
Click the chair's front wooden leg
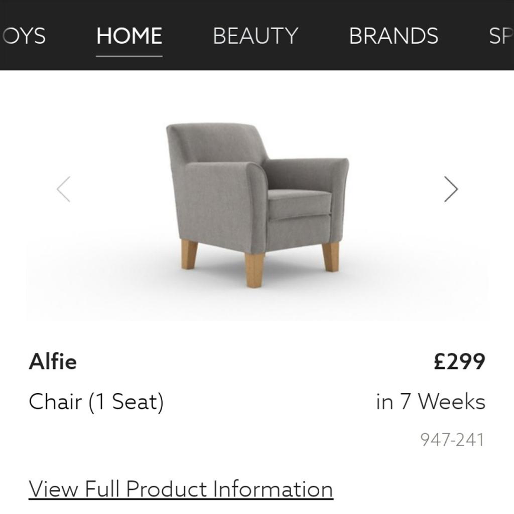point(254,270)
